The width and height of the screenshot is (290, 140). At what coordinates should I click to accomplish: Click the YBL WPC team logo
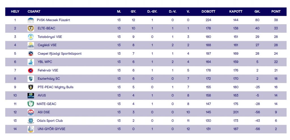(31, 62)
